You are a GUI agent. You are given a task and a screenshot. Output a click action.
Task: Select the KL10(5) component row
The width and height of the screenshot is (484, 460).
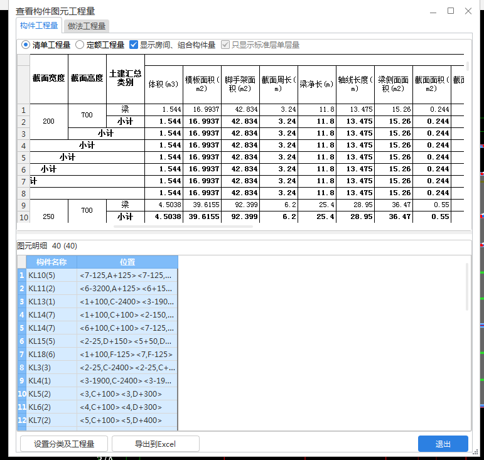coord(97,275)
